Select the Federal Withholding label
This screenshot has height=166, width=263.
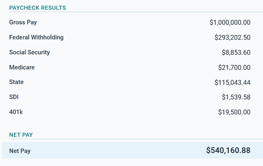[x=36, y=37]
